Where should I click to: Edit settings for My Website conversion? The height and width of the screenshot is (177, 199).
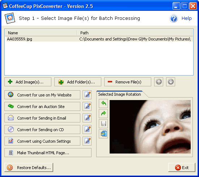point(87,95)
